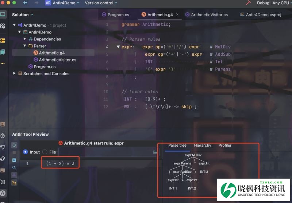
Task: Click the AD project badge icon
Action: pyautogui.click(x=48, y=3)
